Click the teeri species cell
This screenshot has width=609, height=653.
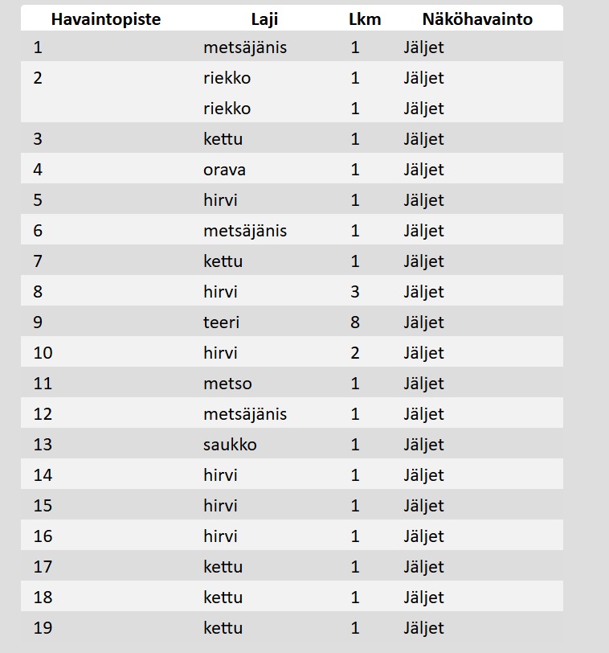222,322
